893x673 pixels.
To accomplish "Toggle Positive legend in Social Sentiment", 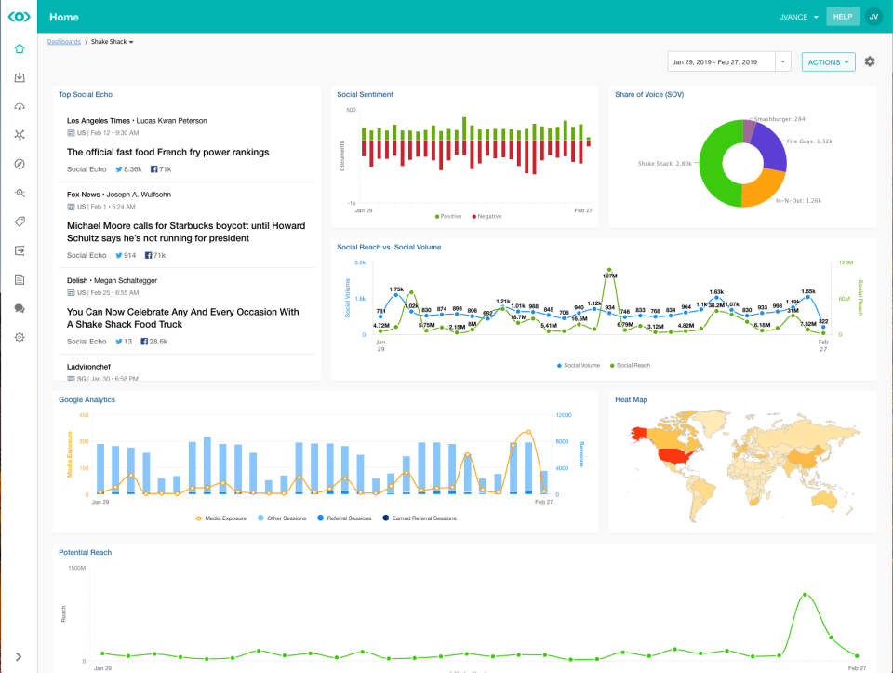I will [448, 217].
